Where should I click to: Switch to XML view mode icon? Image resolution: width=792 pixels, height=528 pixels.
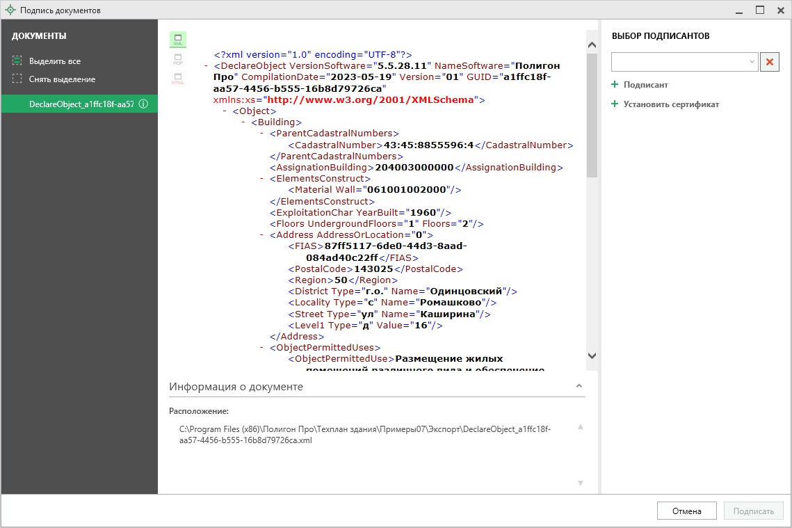[x=177, y=40]
